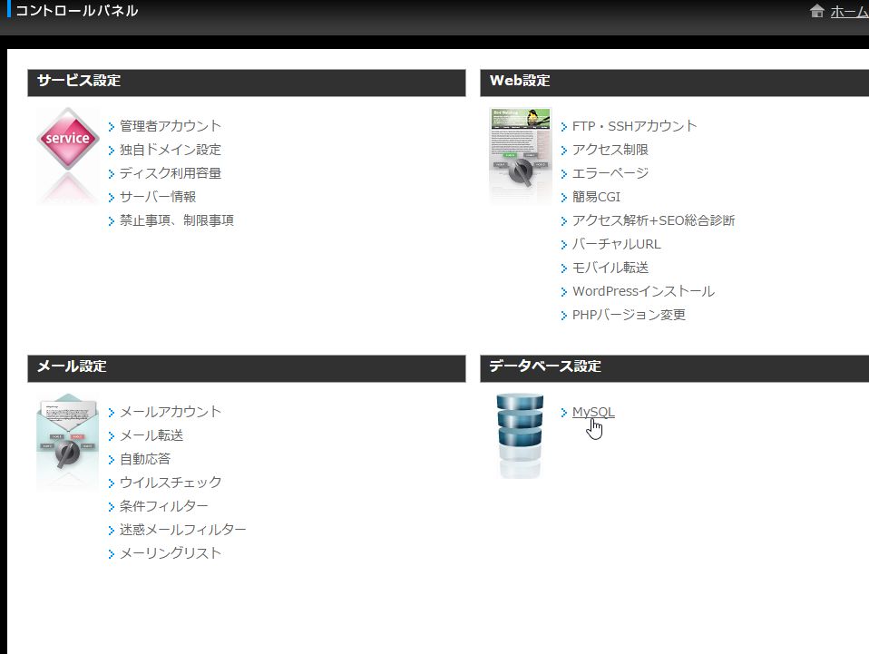Click the arrow bullet before 条件フィルター
The image size is (869, 654).
pos(112,507)
